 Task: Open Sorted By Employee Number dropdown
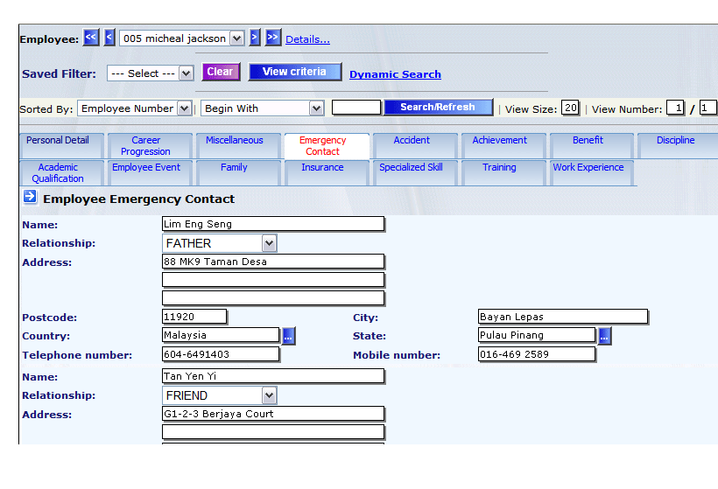[x=184, y=108]
